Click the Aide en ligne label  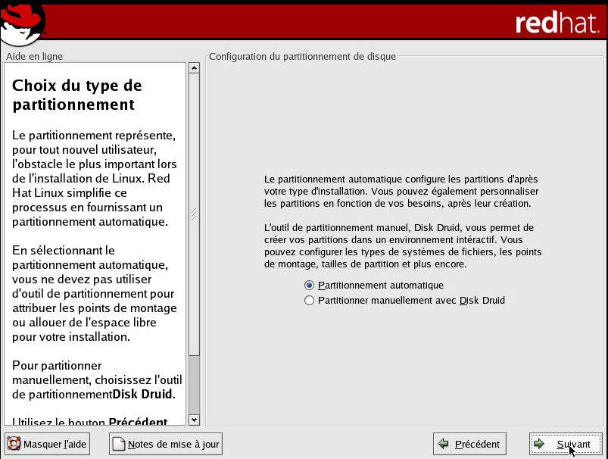click(34, 56)
